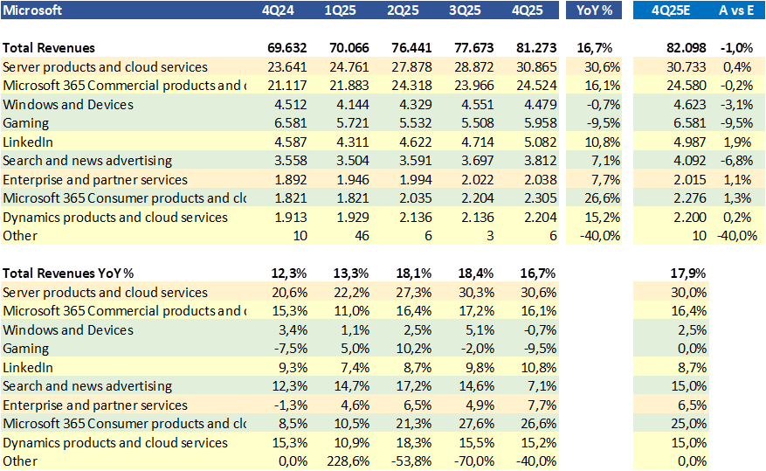Select the Other YoY cell '228,6%'

coord(348,461)
